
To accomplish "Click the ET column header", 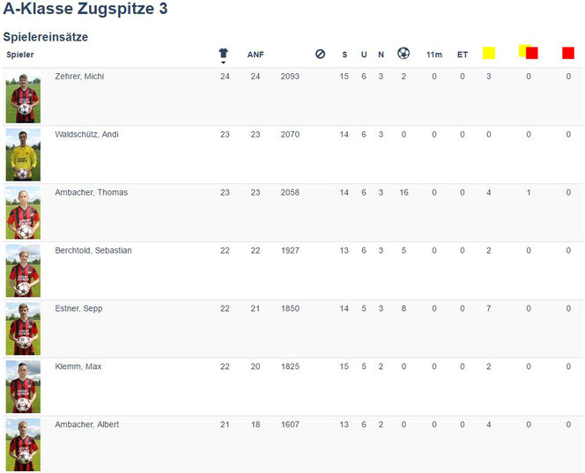I will click(x=463, y=55).
